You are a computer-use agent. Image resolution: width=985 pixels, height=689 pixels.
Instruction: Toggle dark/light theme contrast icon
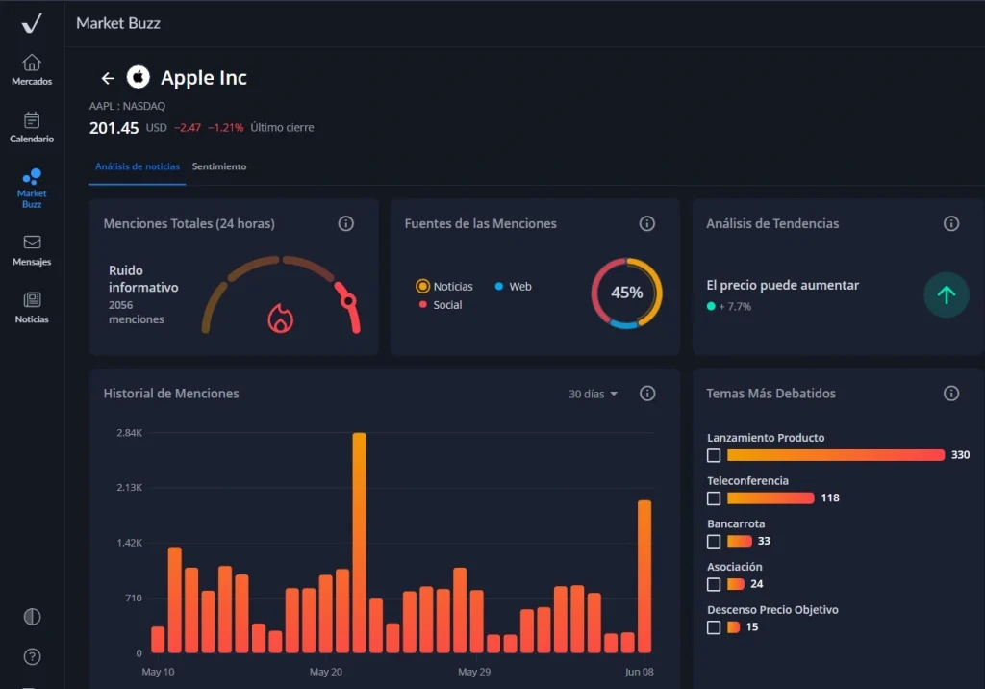[32, 617]
